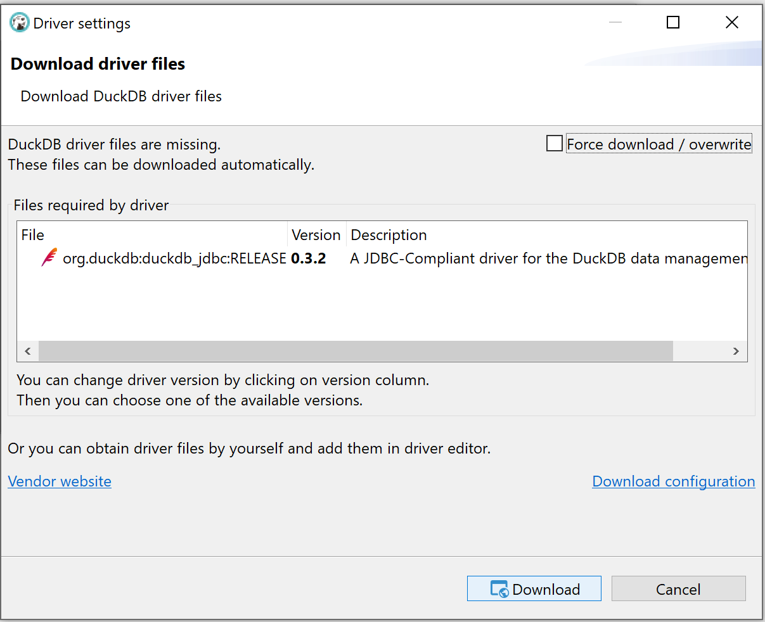Viewport: 765px width, 622px height.
Task: Click the JDBC-Compliant driver description text
Action: coord(545,258)
